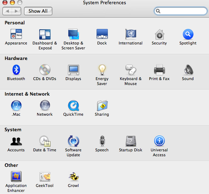Go forward with the right arrow button
209x194 pixels.
click(16, 11)
